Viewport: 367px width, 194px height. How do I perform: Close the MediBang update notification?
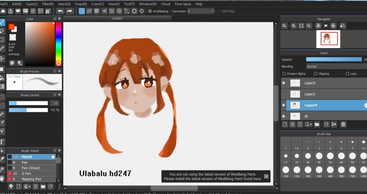[x=266, y=176]
